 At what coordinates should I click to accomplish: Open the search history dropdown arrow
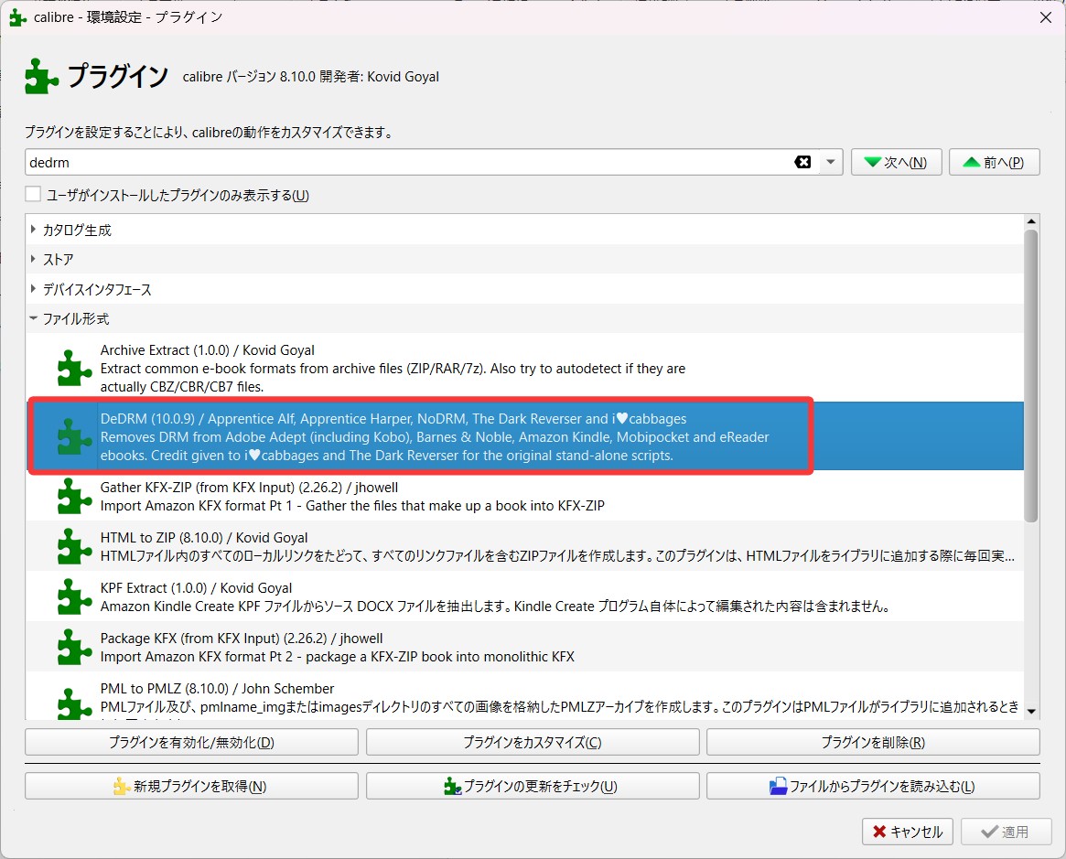tap(830, 162)
